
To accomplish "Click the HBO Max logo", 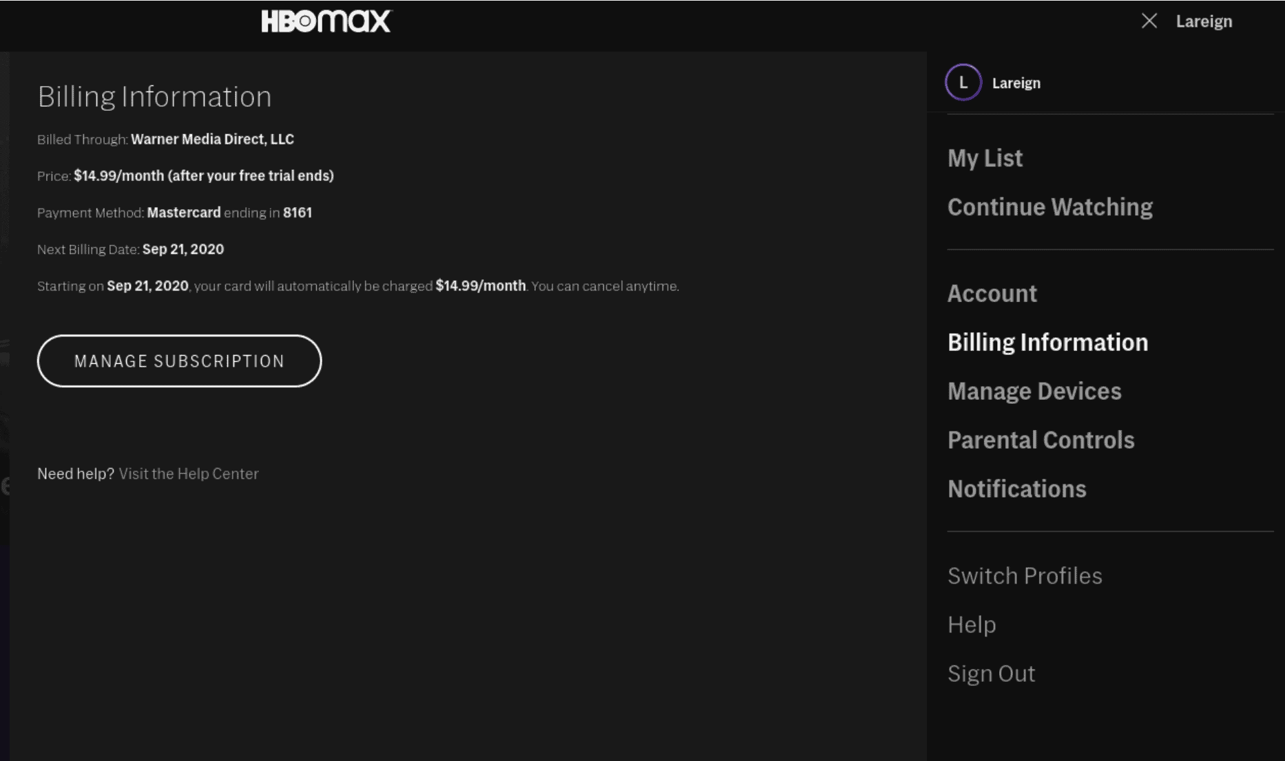I will [326, 21].
